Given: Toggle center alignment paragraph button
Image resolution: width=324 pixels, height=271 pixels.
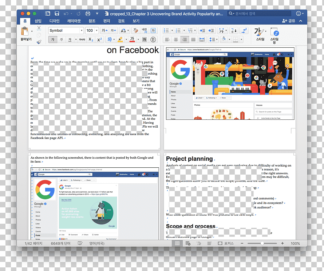Looking at the screenshot, I should click(176, 39).
